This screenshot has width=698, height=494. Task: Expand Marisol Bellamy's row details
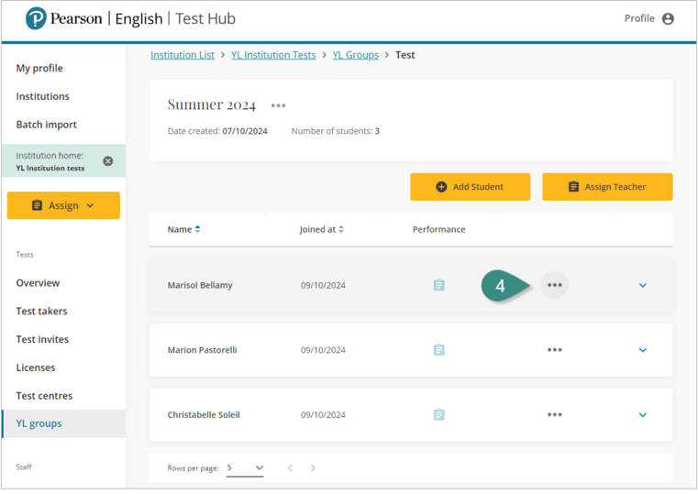point(642,285)
